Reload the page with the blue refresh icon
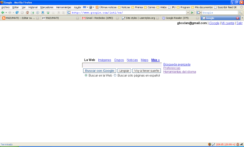 tap(17, 13)
